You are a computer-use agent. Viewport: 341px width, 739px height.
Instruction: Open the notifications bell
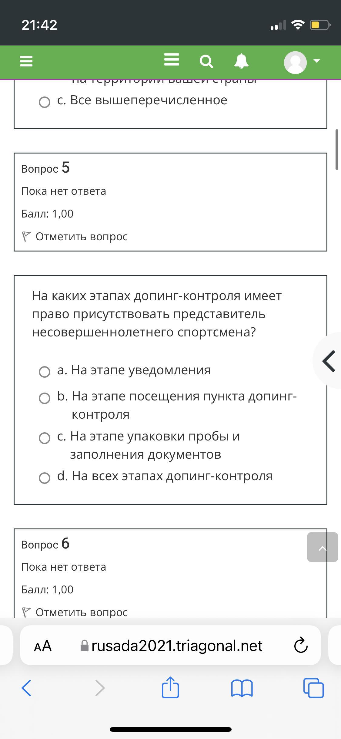(241, 61)
